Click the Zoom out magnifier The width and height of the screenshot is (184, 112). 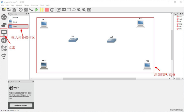click(x=84, y=10)
